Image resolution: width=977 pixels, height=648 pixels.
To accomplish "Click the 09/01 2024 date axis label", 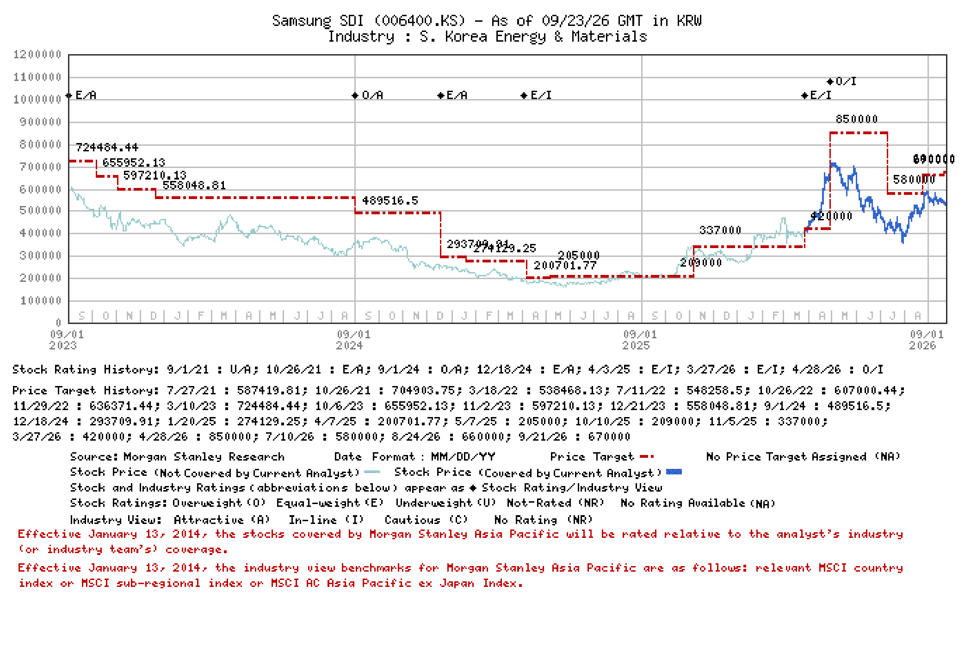I will 352,340.
